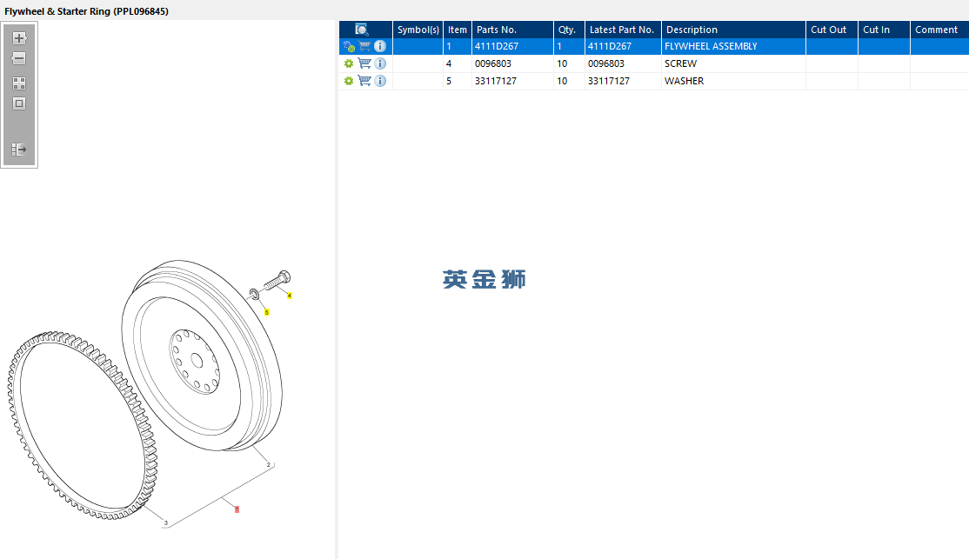Click latest part number 4111D267
The image size is (969, 559).
tap(610, 46)
